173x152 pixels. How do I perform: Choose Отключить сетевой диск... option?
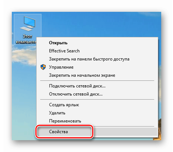tap(76, 94)
